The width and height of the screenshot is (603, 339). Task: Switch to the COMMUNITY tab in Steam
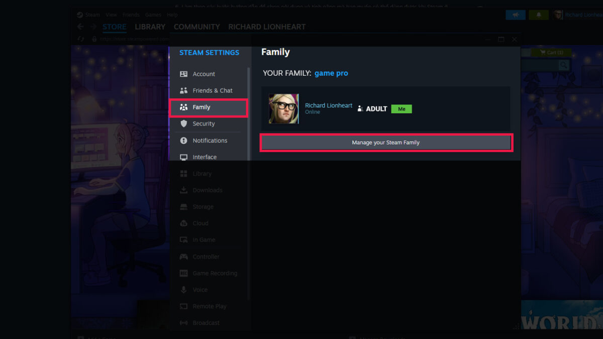point(197,27)
